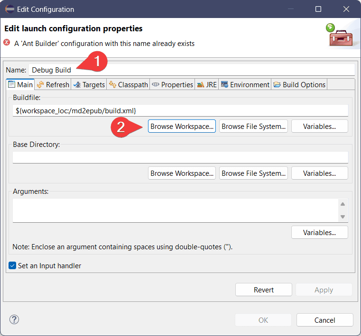Select the JRE tab
The height and width of the screenshot is (336, 361).
(x=207, y=85)
